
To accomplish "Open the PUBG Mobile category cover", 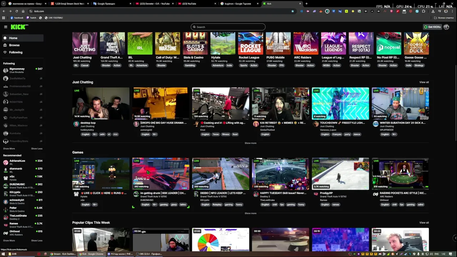I will [278, 43].
